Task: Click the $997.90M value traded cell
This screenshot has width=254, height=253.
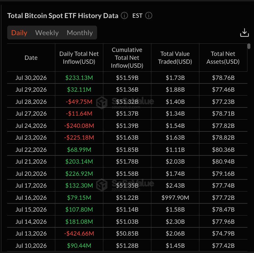Action: point(175,197)
